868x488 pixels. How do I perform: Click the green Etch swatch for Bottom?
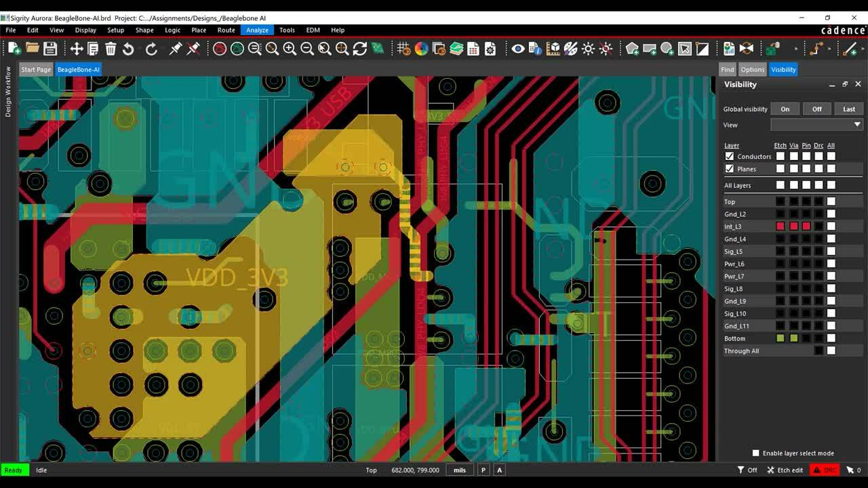pyautogui.click(x=781, y=338)
